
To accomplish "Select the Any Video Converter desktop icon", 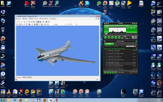I will point(15,93).
